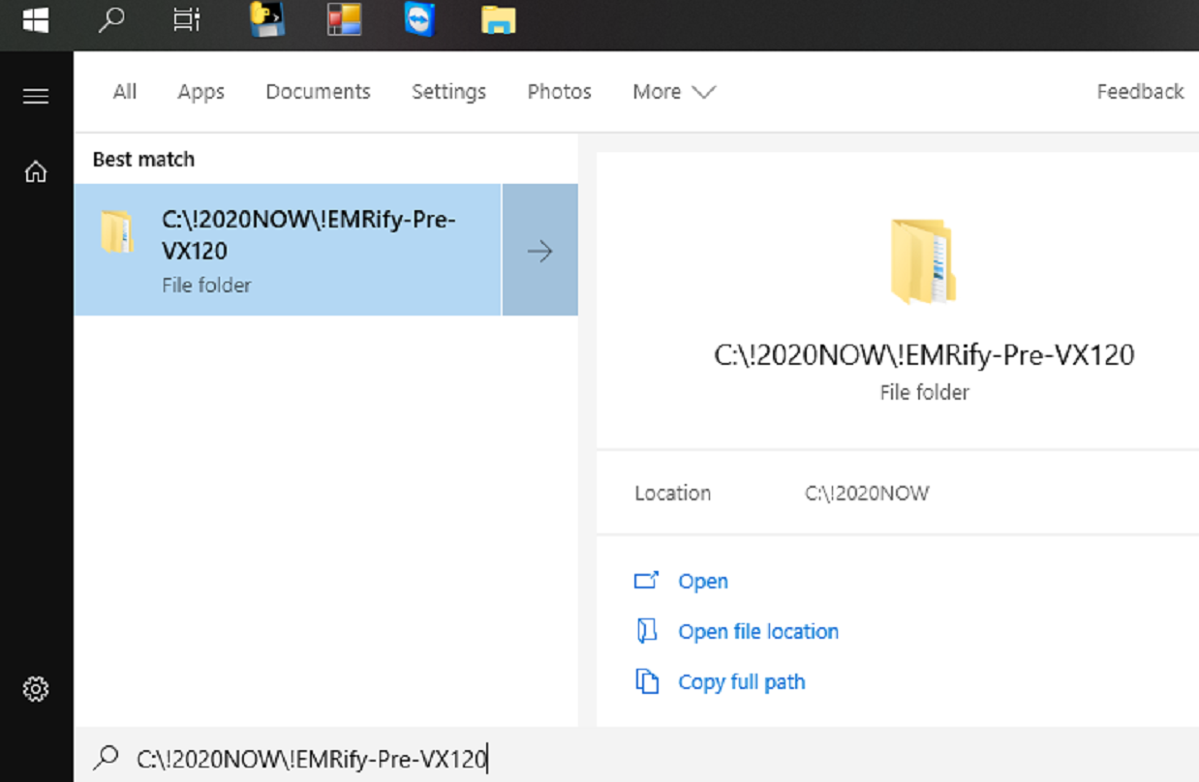Click the Open action icon
This screenshot has height=782, width=1199.
pyautogui.click(x=646, y=581)
